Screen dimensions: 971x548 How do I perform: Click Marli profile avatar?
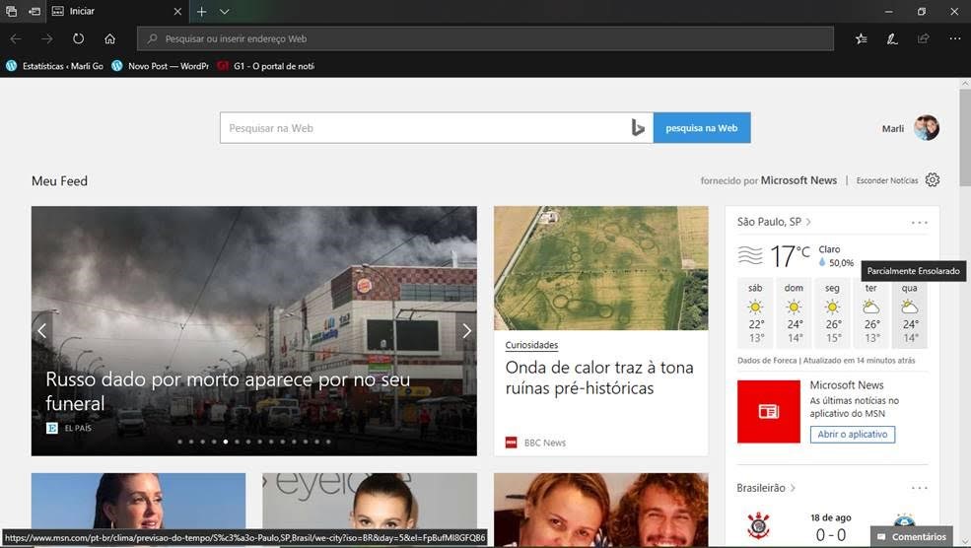(x=926, y=128)
